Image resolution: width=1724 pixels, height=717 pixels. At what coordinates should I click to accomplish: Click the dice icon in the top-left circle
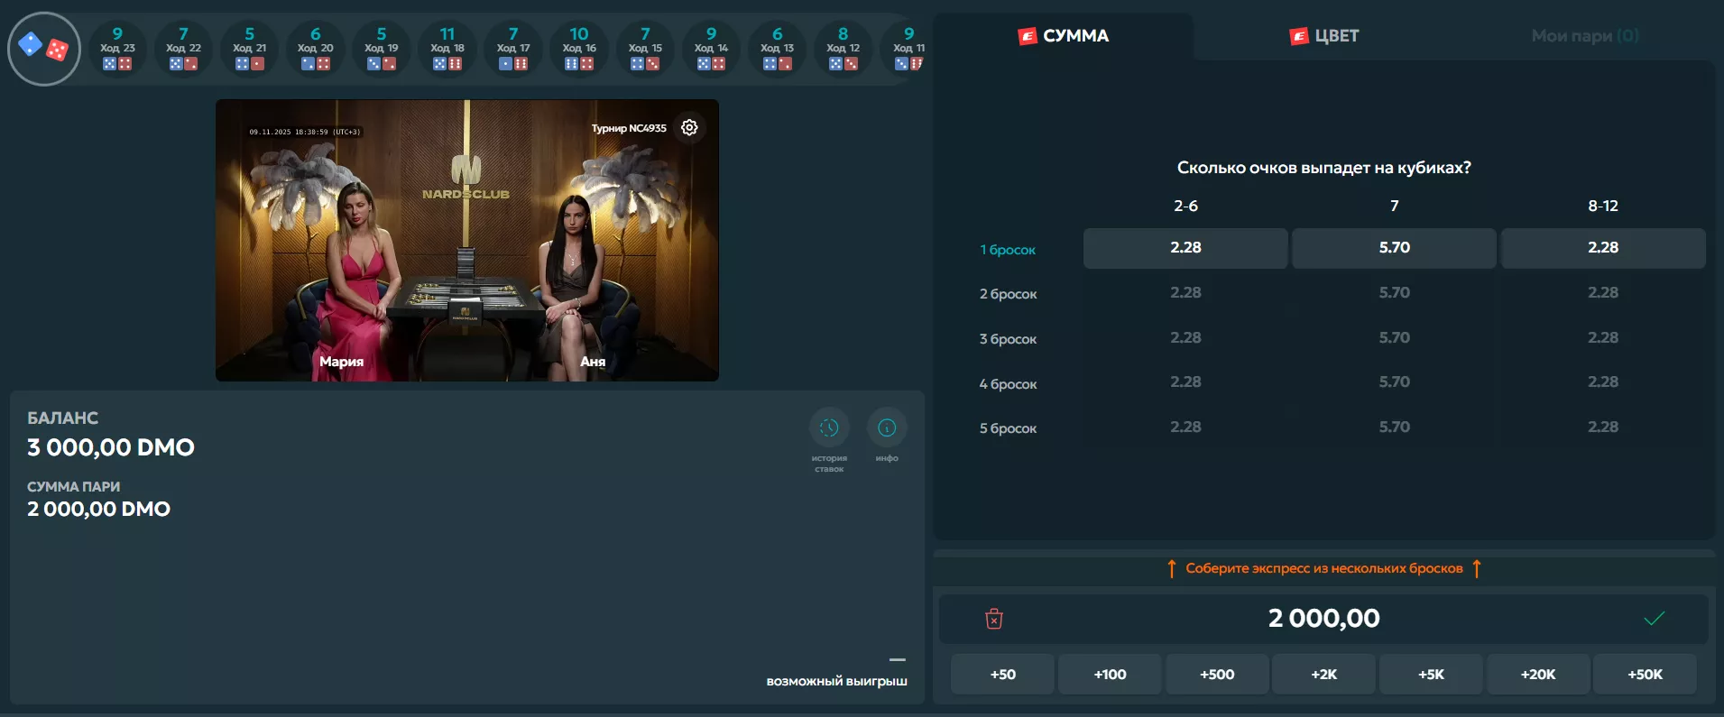tap(44, 49)
